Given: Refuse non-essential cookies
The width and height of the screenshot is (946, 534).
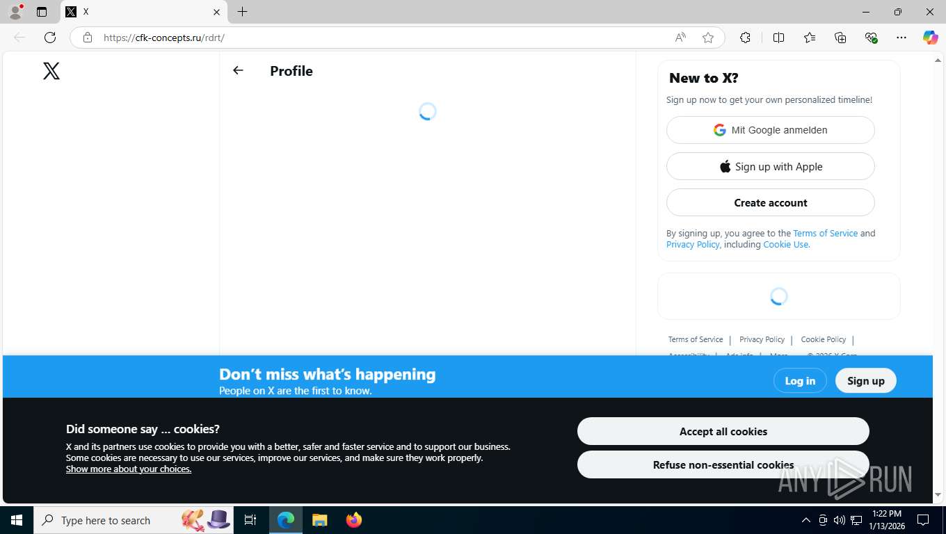Looking at the screenshot, I should point(723,464).
